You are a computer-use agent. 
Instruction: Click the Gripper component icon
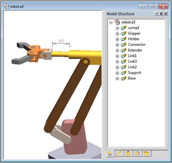pyautogui.click(x=123, y=34)
